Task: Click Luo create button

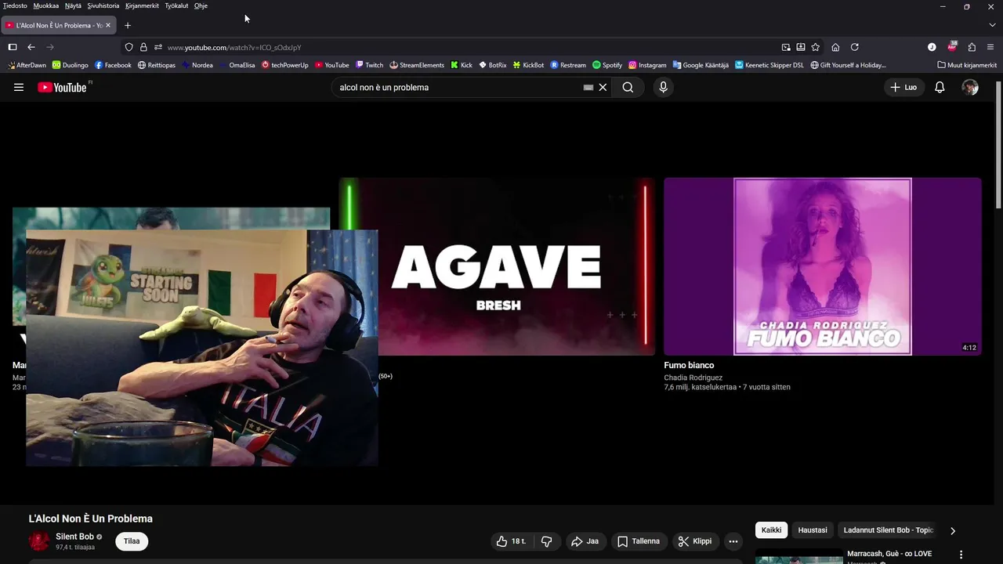Action: click(x=903, y=88)
